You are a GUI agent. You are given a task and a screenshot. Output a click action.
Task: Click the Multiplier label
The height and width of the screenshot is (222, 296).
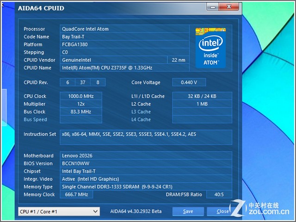coord(35,104)
